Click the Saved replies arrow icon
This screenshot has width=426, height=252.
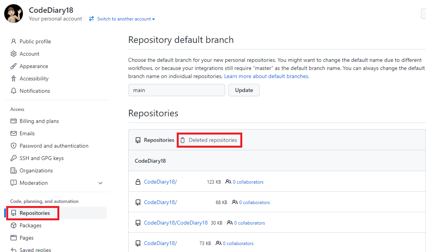point(13,250)
